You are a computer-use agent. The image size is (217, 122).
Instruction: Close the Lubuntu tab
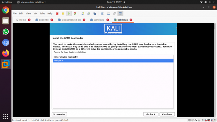pyautogui.click(x=52, y=20)
